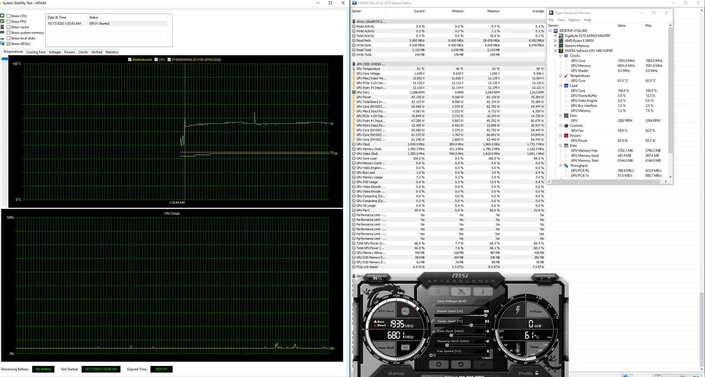Viewport: 705px width, 377px height.
Task: Click the Afterburner jet fighter logo button
Action: pos(461,292)
